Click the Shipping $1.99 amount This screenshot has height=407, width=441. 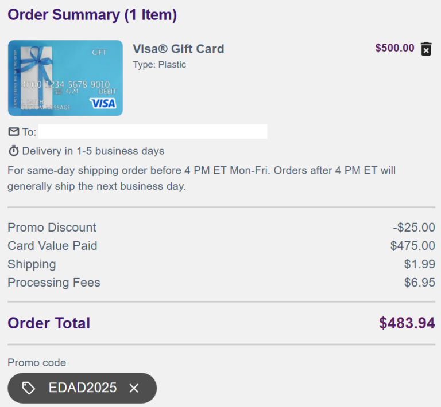pyautogui.click(x=419, y=264)
